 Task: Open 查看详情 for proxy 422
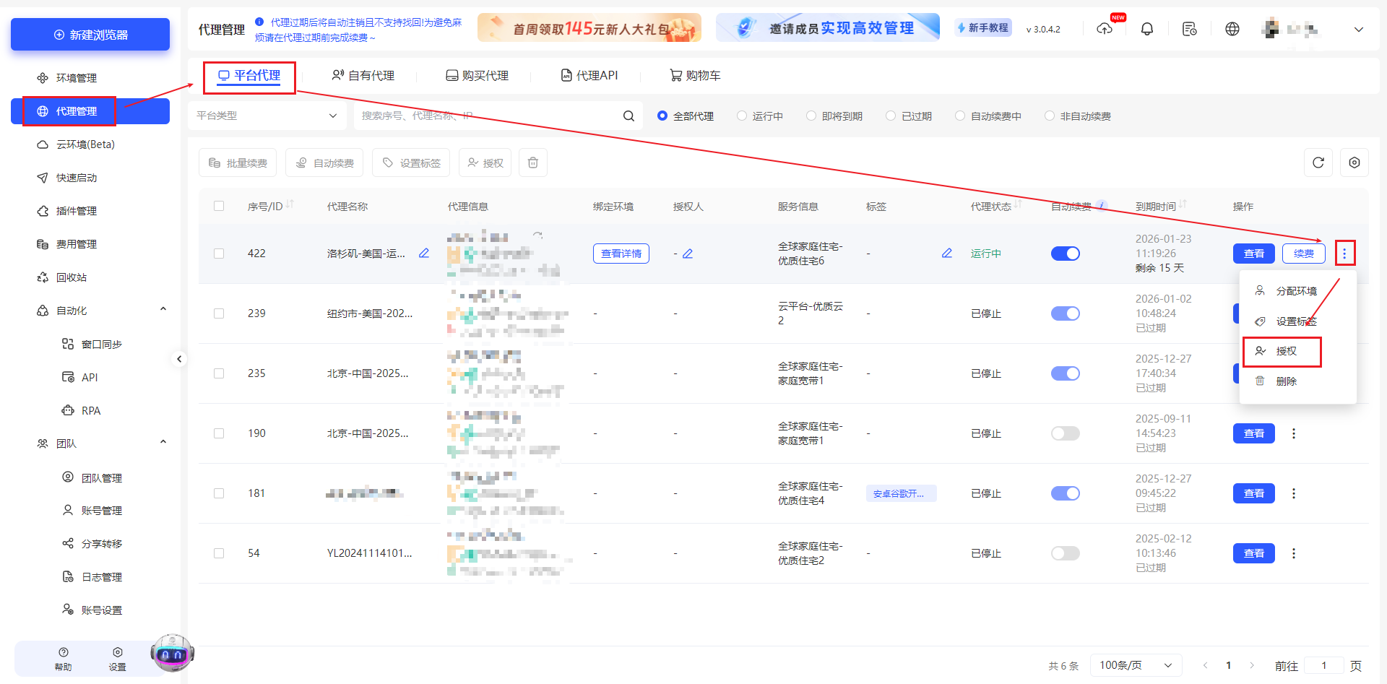click(621, 254)
